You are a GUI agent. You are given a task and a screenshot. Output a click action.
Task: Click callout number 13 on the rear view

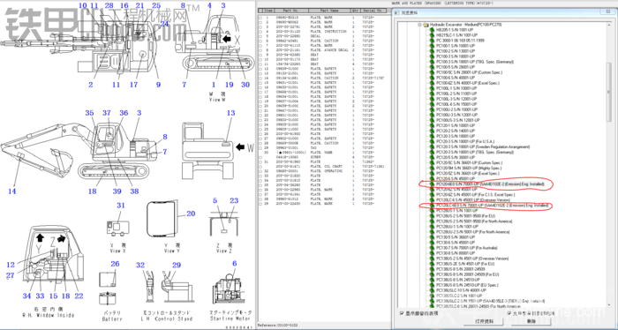point(231,113)
